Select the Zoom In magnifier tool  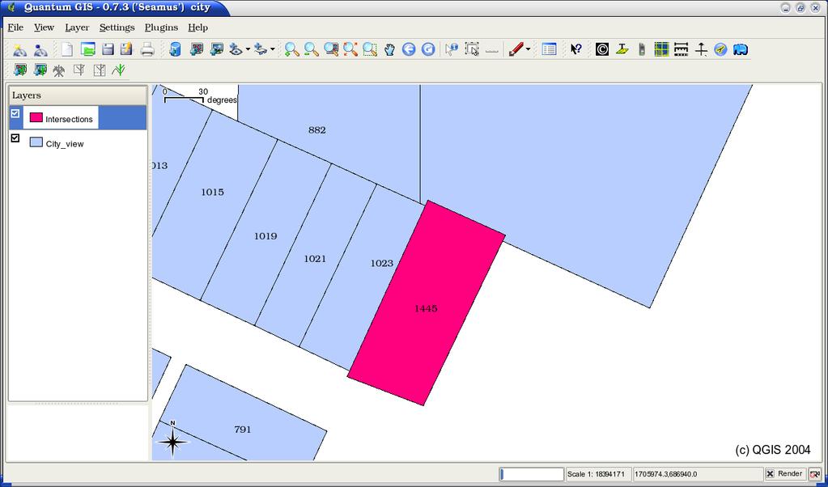coord(291,49)
